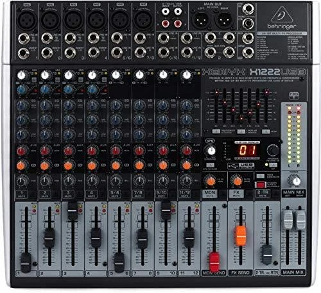
Task: Click the channel 1 Line In jack
Action: pos(24,38)
